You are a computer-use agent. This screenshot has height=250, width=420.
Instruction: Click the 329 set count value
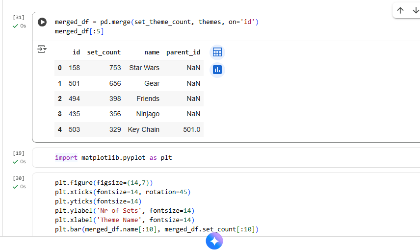click(115, 129)
